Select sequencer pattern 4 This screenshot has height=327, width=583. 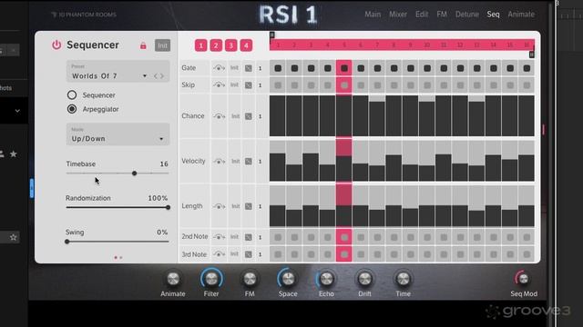[246, 45]
